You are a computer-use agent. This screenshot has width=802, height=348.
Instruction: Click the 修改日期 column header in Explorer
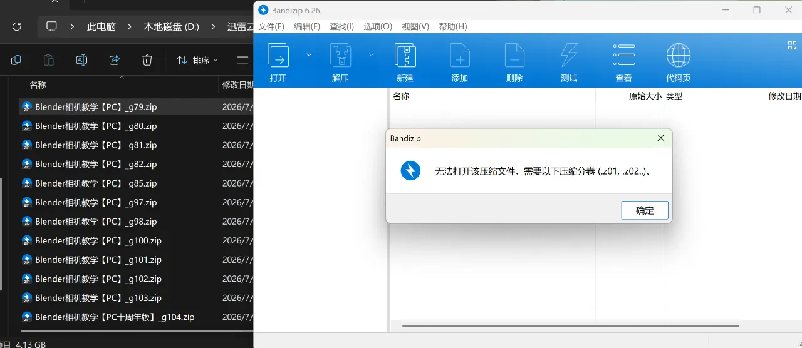(x=238, y=84)
